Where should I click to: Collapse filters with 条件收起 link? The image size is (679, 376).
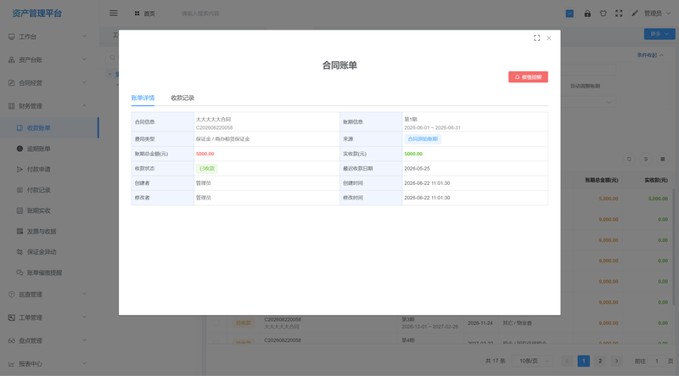click(x=650, y=55)
